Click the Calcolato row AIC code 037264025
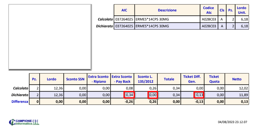 pyautogui.click(x=124, y=19)
